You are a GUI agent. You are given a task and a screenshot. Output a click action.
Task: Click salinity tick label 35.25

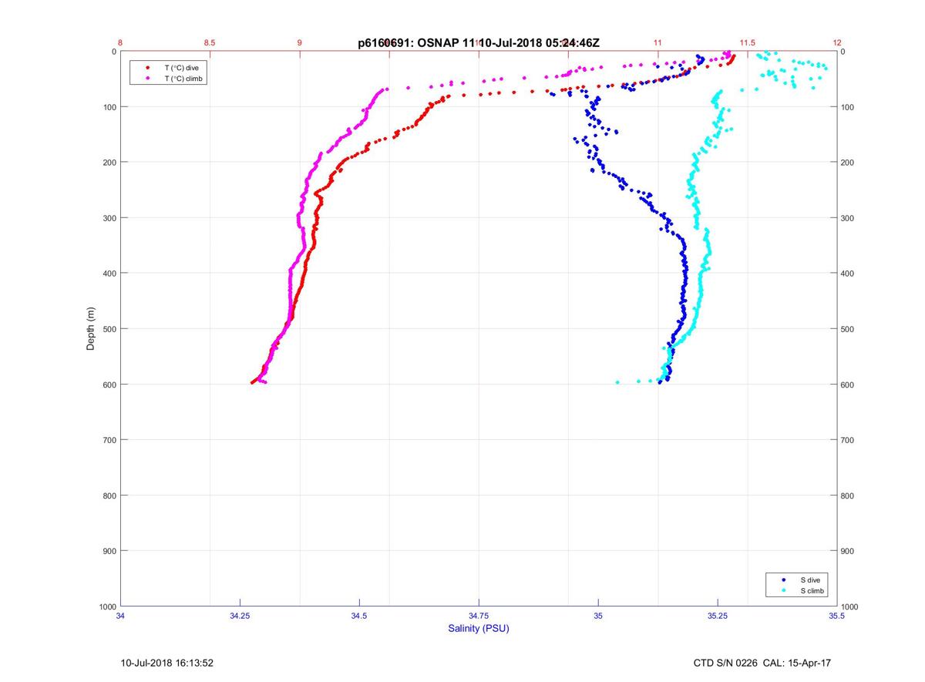click(x=718, y=616)
